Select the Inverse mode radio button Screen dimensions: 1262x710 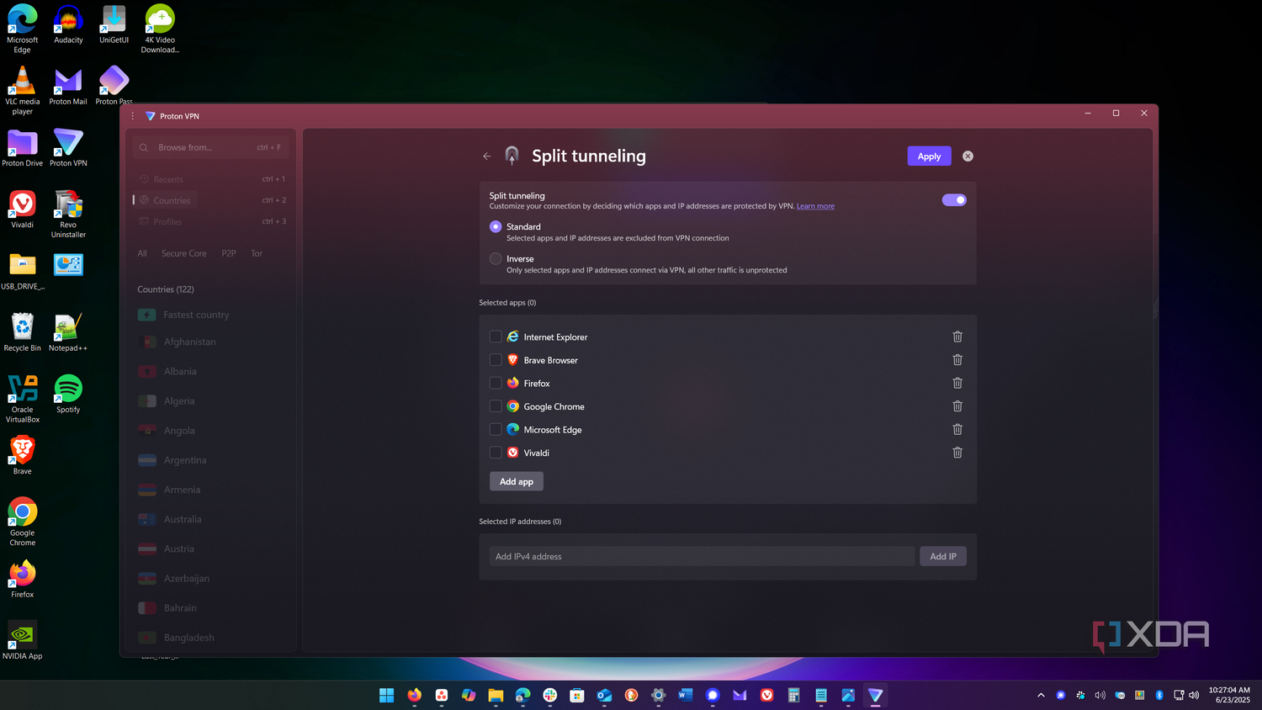[496, 259]
